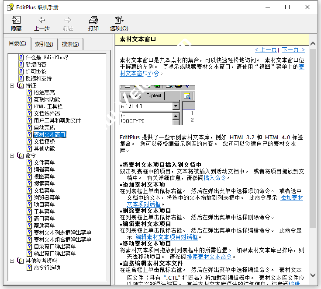
Task: Open the 排序素材文本命令 link
Action: click(x=209, y=257)
